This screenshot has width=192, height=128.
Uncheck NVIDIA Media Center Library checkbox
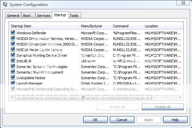pos(13,49)
